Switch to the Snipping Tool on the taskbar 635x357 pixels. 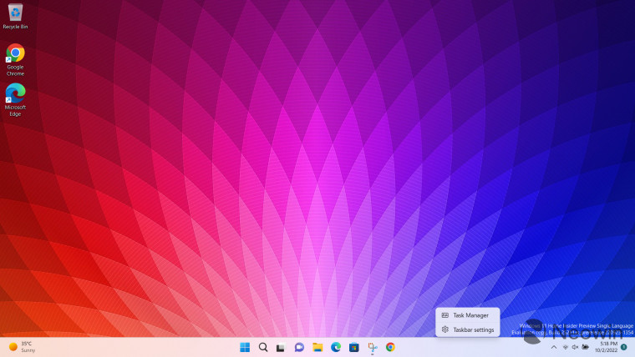pos(372,347)
